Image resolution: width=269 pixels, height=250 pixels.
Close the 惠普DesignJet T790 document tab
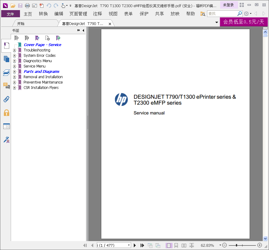(x=110, y=24)
